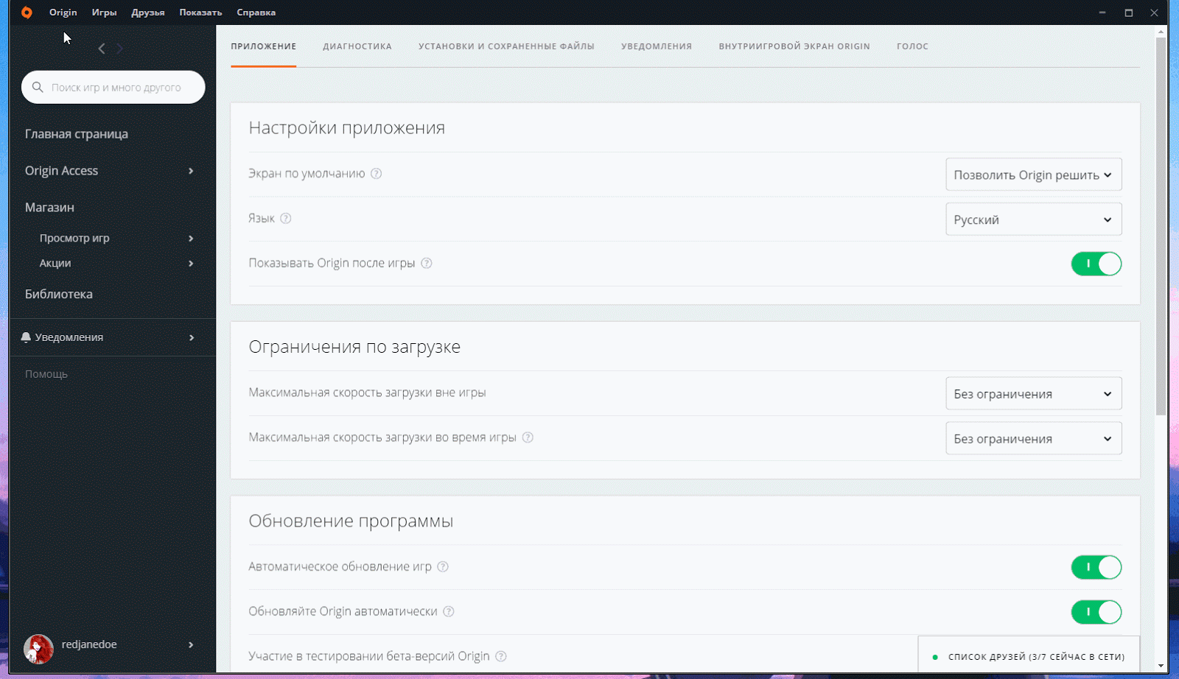This screenshot has width=1179, height=679.
Task: Disable Показывать Origin после игры
Action: 1096,264
